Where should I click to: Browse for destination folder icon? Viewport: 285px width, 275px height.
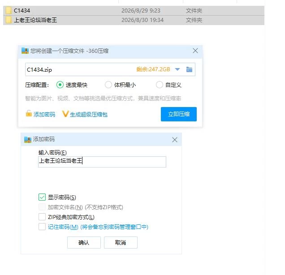click(189, 69)
